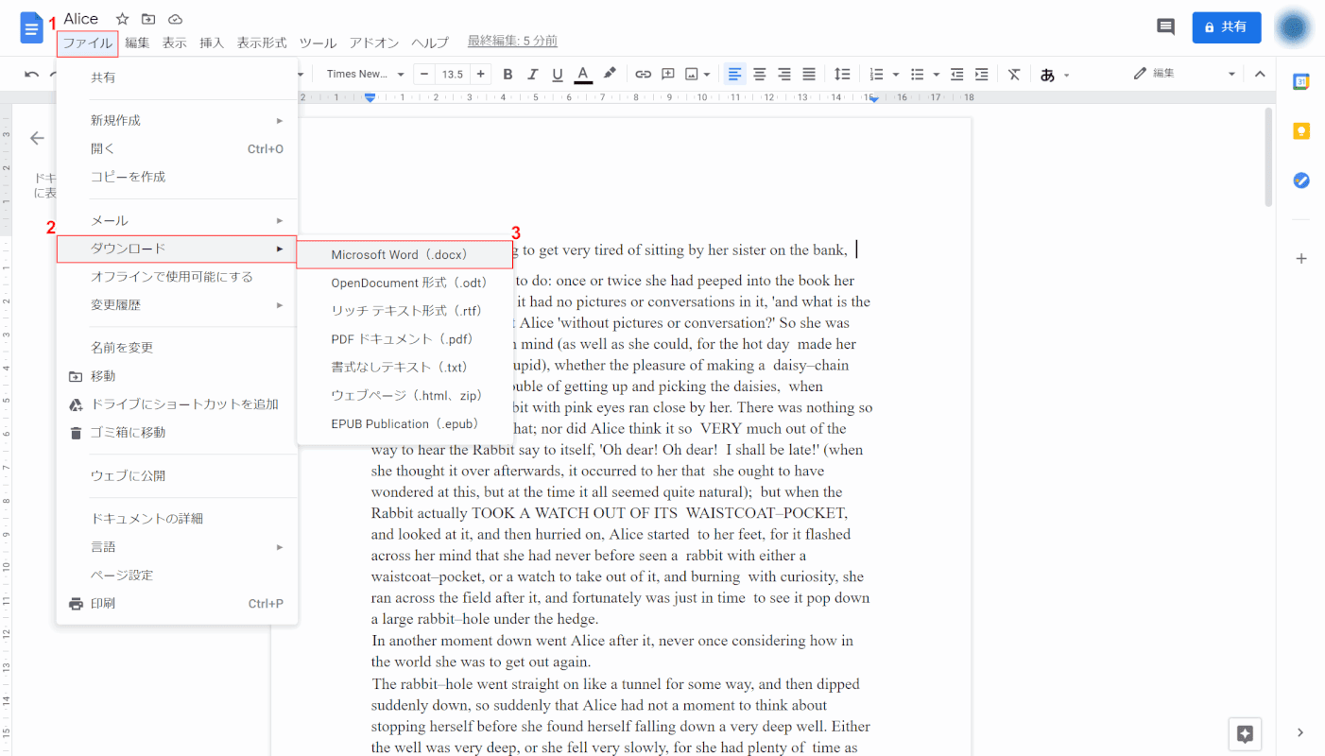Justify text alignment
This screenshot has height=756, width=1325.
point(809,74)
